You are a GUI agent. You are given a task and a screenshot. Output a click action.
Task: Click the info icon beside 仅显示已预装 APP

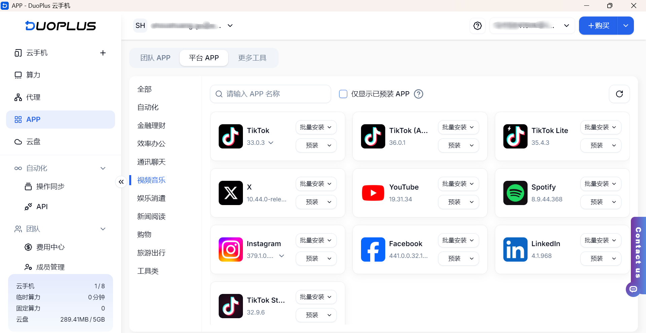click(x=419, y=94)
